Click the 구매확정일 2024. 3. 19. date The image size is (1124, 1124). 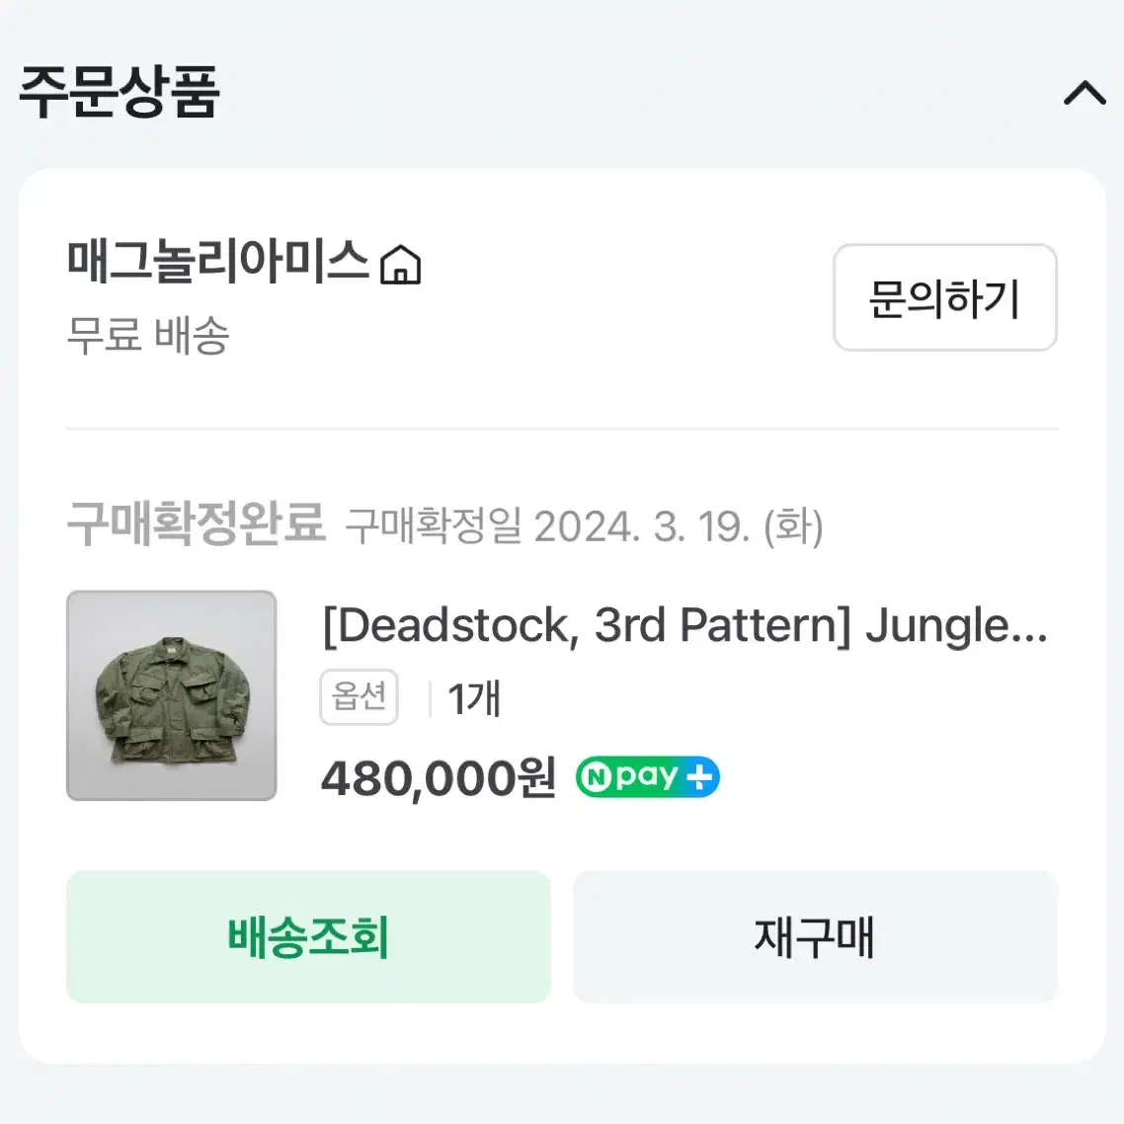pyautogui.click(x=584, y=526)
